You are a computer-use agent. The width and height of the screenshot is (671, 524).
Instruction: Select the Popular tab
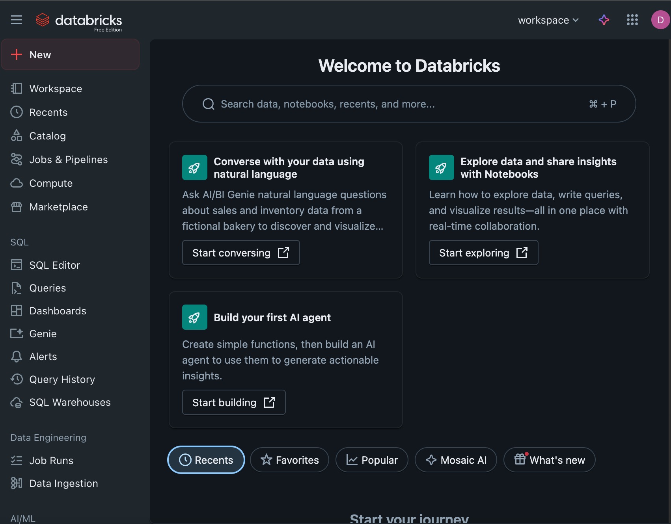(x=372, y=460)
